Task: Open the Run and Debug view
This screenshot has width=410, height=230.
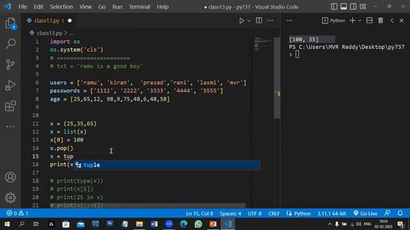Action: [x=10, y=85]
